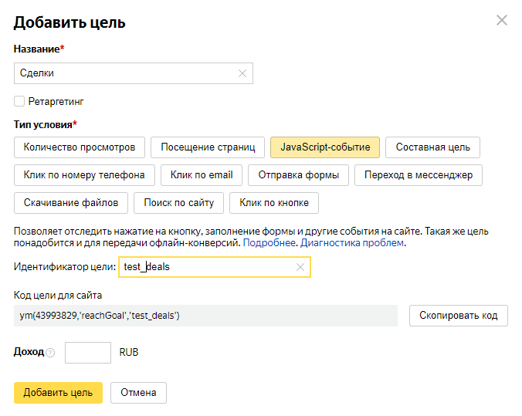
Task: Select Количество просмотров condition type
Action: pos(80,147)
